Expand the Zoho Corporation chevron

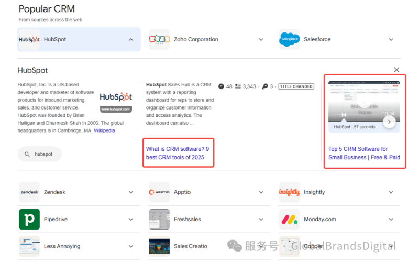coord(261,40)
